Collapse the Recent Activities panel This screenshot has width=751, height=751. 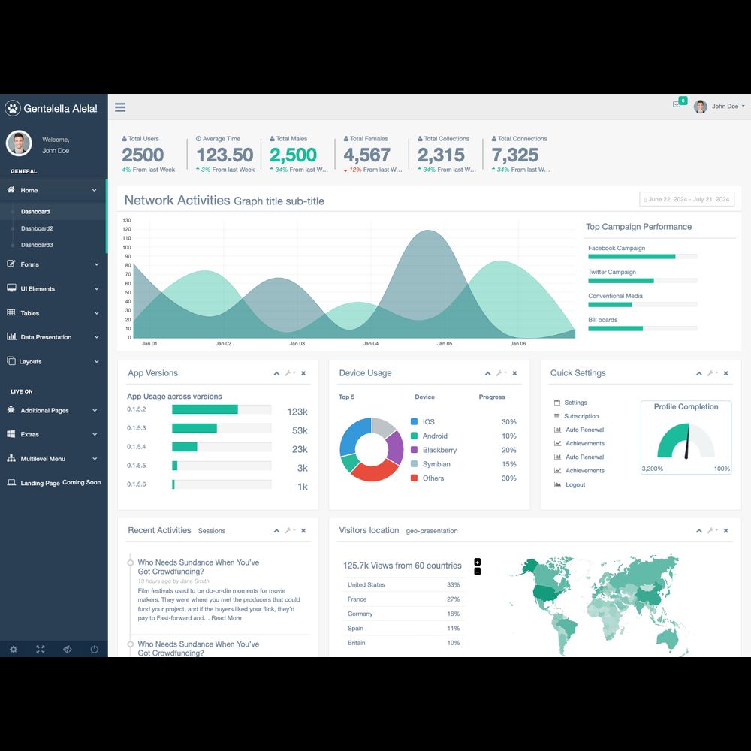tap(276, 530)
